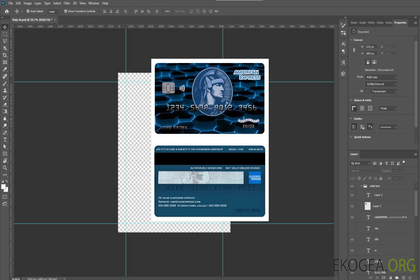Collapse the 'edita text' layer group
This screenshot has height=280, width=420.
point(361,186)
